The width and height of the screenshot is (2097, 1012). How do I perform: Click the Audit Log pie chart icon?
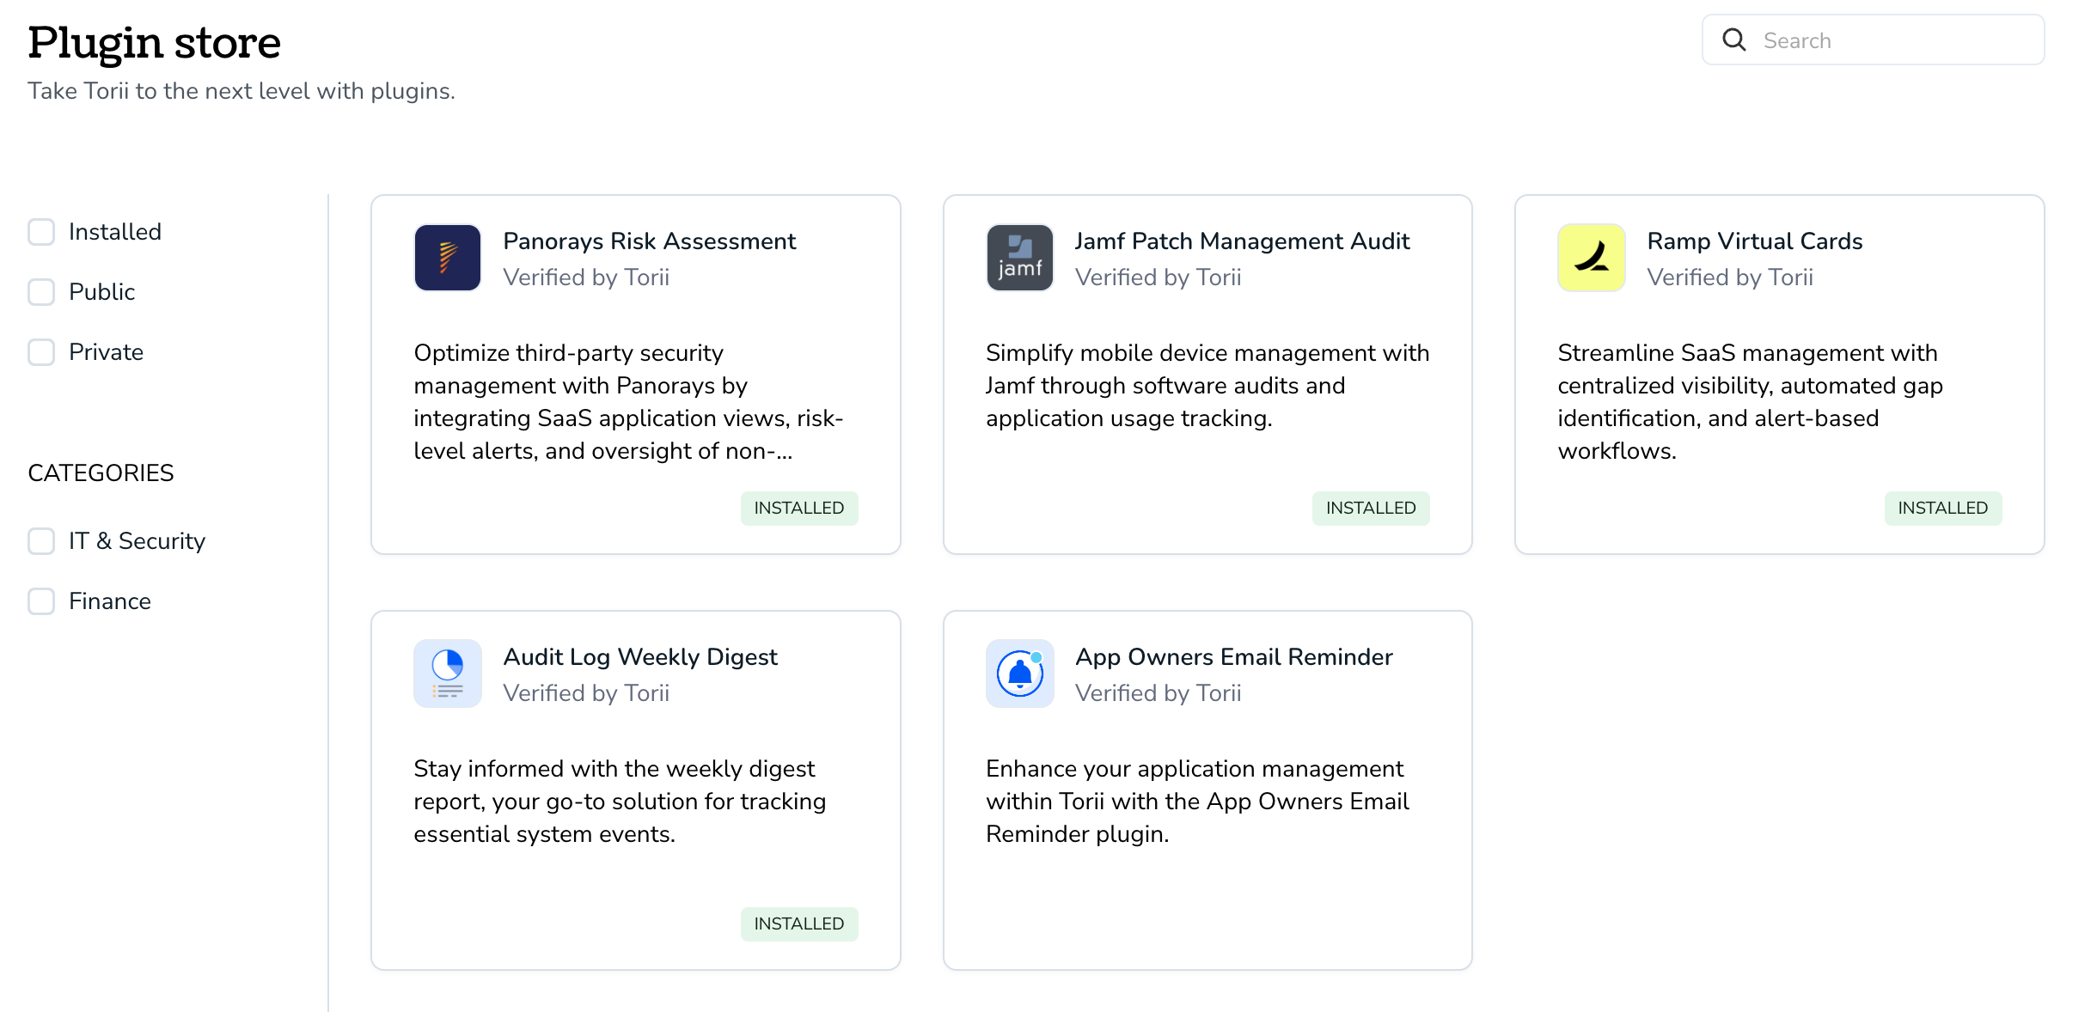tap(447, 674)
